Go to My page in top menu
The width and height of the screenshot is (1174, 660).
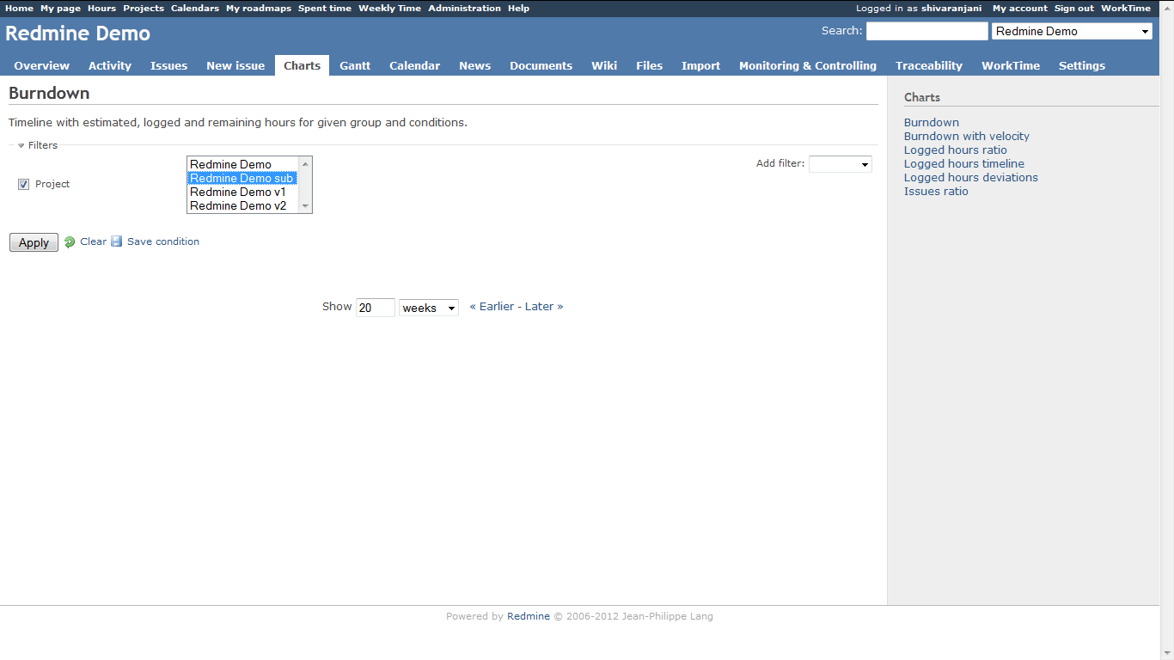60,8
